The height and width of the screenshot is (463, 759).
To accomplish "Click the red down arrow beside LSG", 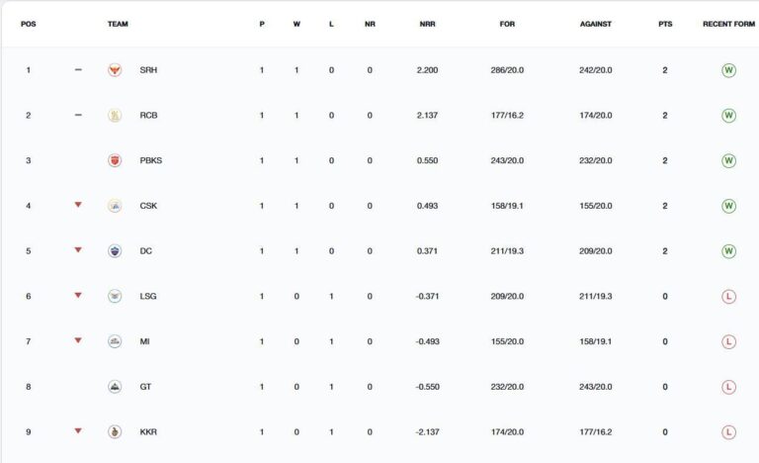I will click(x=78, y=295).
